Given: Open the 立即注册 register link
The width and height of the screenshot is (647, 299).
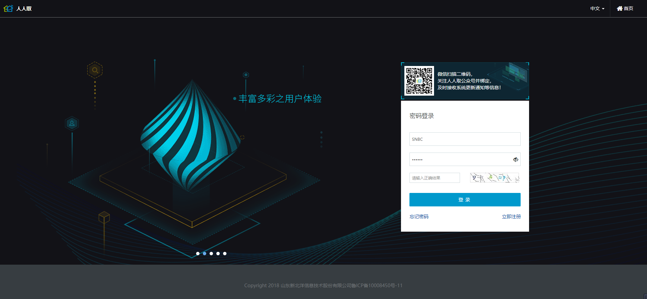Looking at the screenshot, I should 511,217.
